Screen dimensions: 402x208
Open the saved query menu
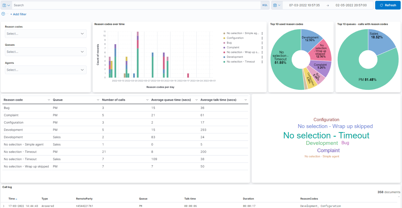coord(6,5)
